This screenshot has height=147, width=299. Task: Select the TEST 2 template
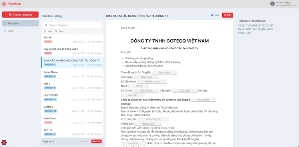coord(72,132)
